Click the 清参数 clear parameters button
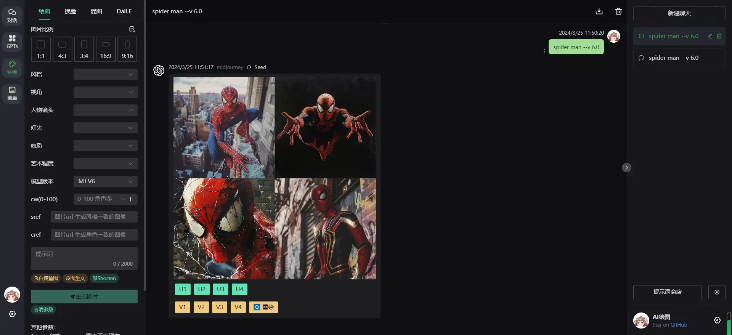732x335 pixels. [44, 309]
